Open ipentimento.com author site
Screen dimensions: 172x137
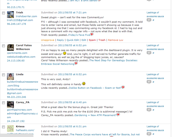[x=17, y=53]
